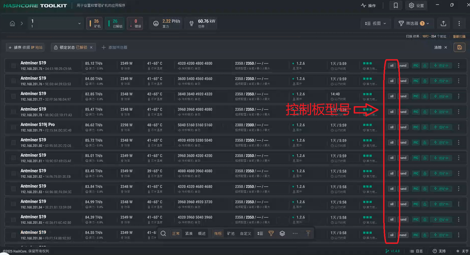Click version v1.4.0 in status bar

tap(392, 251)
